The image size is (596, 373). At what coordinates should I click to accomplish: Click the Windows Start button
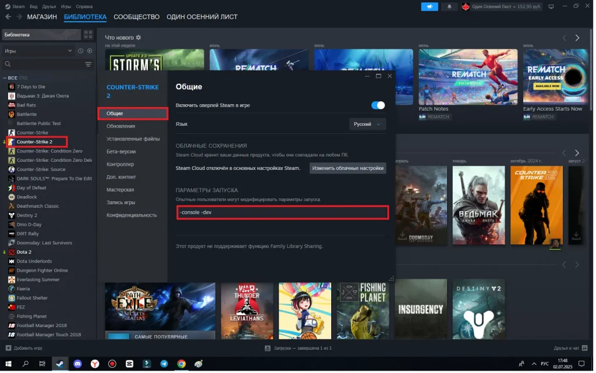tap(8, 364)
